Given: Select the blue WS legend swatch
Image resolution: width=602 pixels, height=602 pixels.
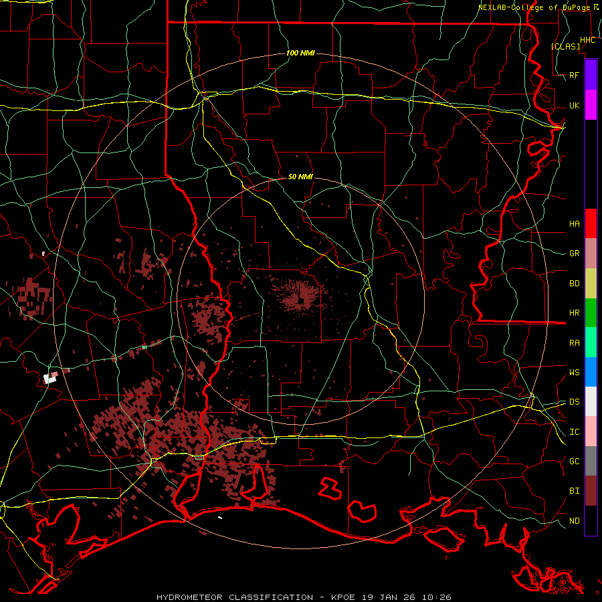Looking at the screenshot, I should point(591,372).
